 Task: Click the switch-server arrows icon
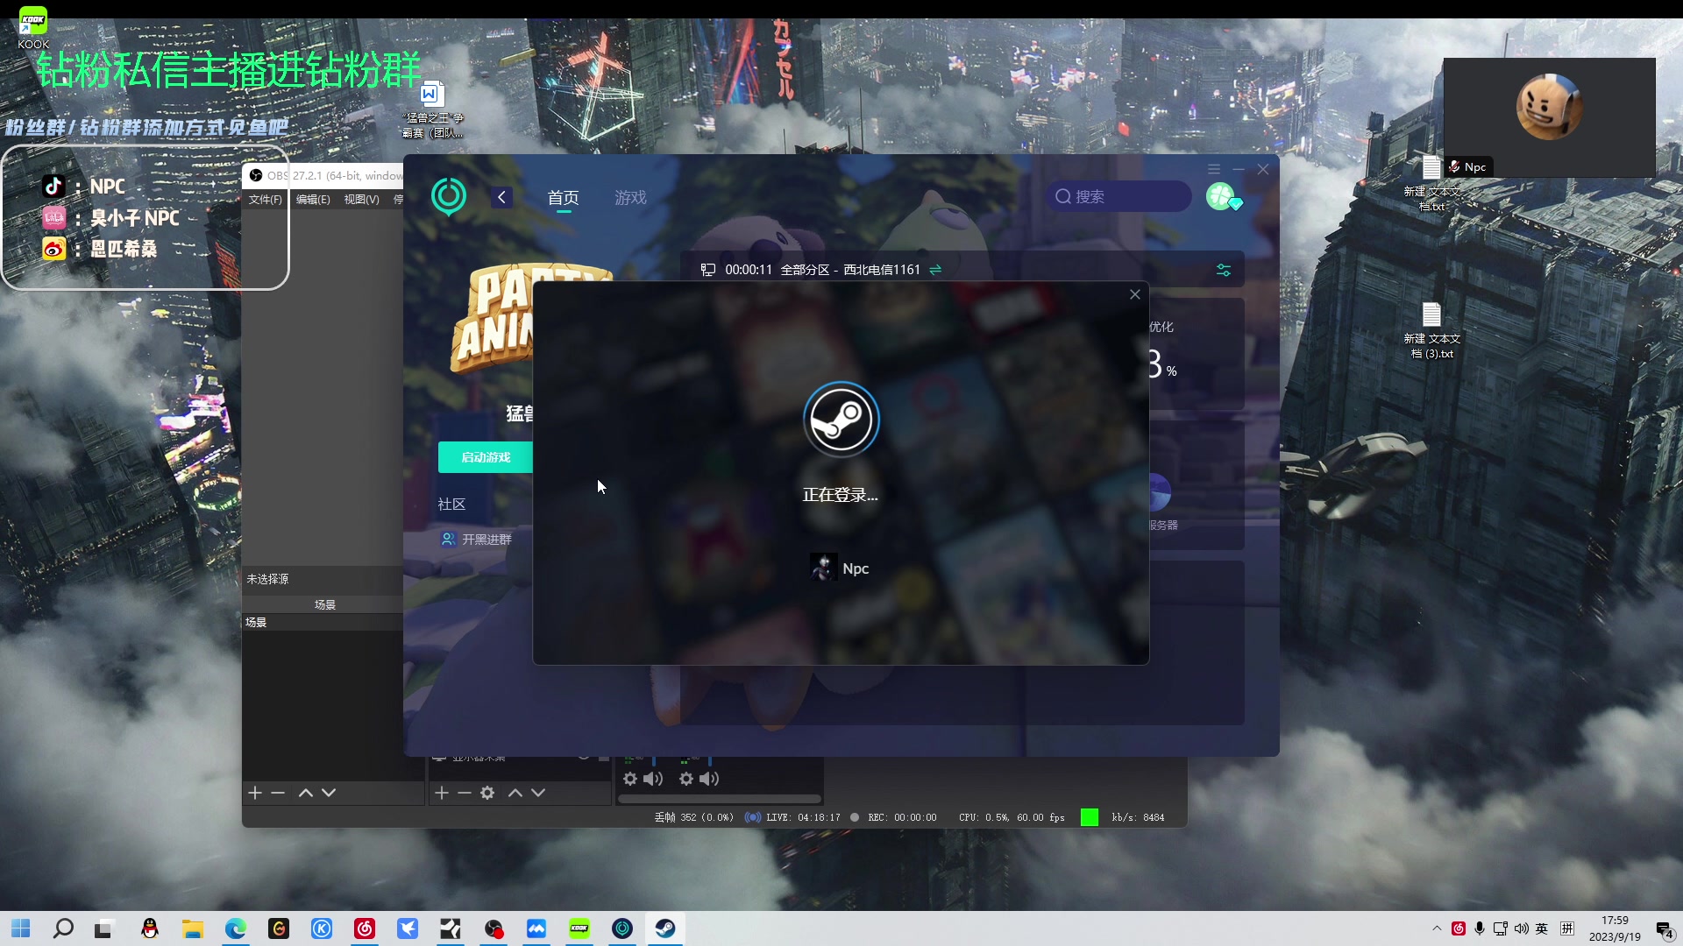[x=935, y=270]
